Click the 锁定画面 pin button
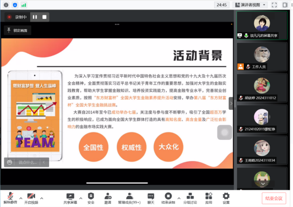The width and height of the screenshot is (293, 207). click(17, 30)
